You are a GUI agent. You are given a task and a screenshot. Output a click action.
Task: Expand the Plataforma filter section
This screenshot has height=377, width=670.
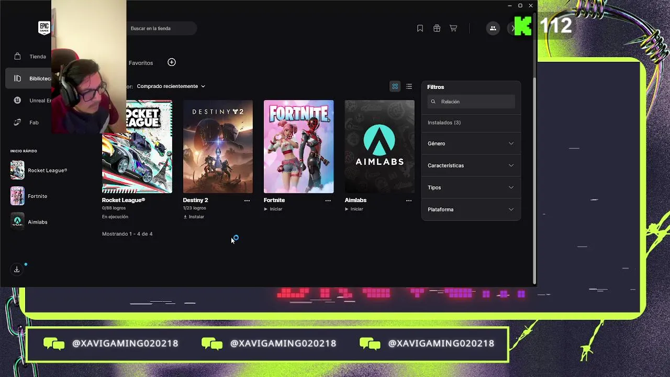pos(471,209)
